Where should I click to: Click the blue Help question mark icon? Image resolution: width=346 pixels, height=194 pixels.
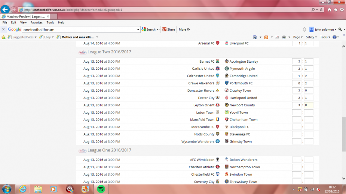point(334,37)
